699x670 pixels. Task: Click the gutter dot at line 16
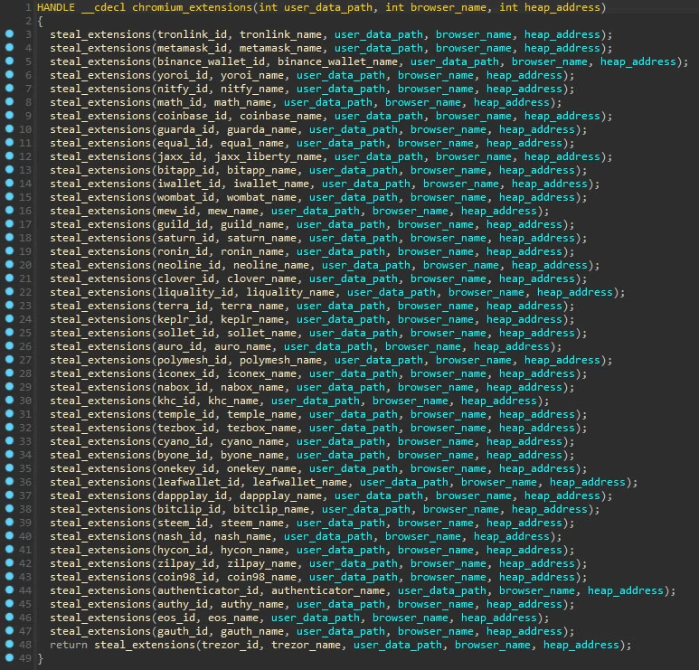(10, 211)
